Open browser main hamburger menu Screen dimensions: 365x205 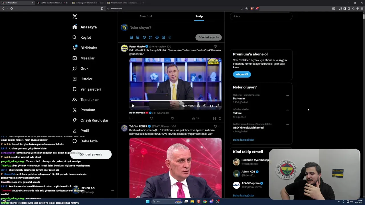tap(362, 9)
